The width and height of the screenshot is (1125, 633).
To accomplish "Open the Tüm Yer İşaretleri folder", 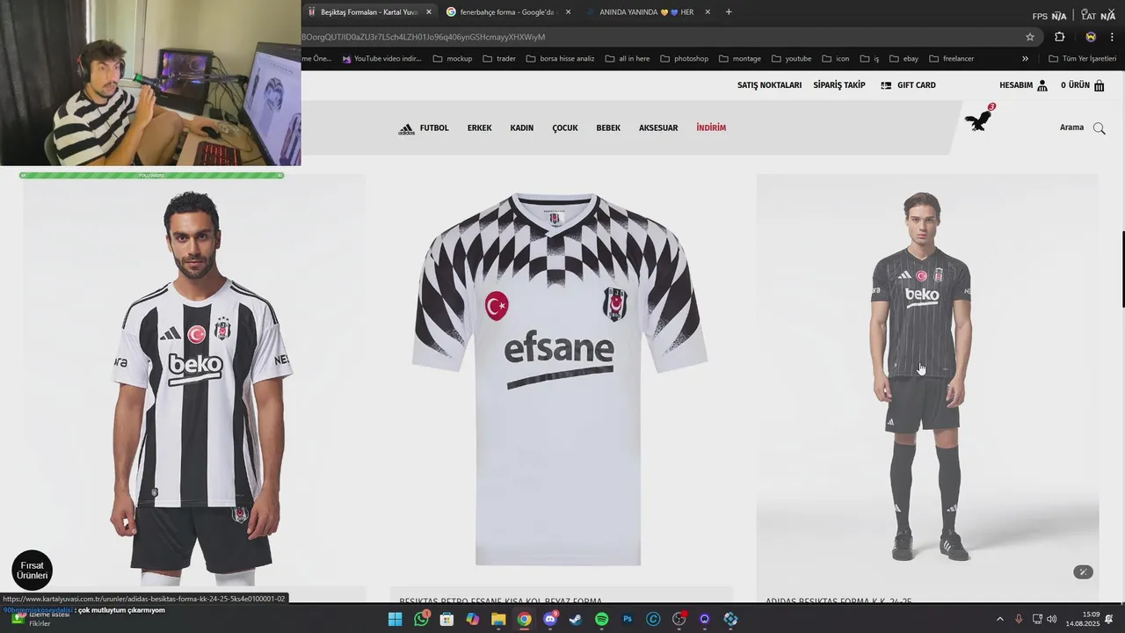I will [1083, 59].
